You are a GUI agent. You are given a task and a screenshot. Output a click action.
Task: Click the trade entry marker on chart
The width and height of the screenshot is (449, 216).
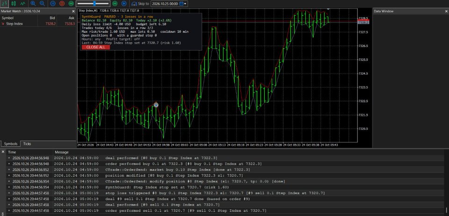click(x=156, y=105)
